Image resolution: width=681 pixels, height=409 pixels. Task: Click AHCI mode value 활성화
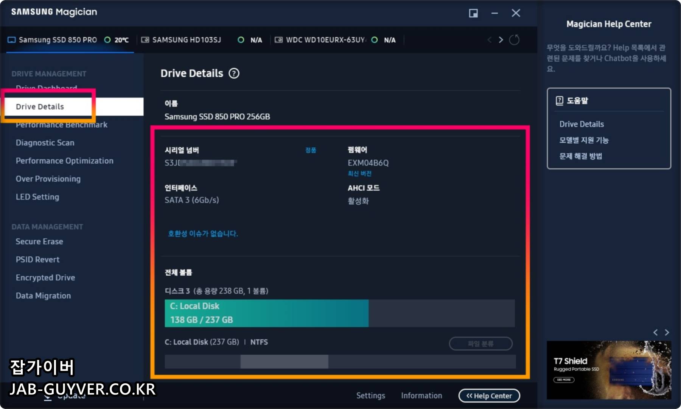click(358, 201)
